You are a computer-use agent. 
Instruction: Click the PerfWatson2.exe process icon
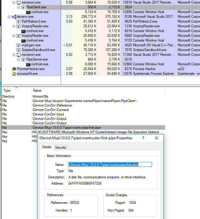click(19, 21)
